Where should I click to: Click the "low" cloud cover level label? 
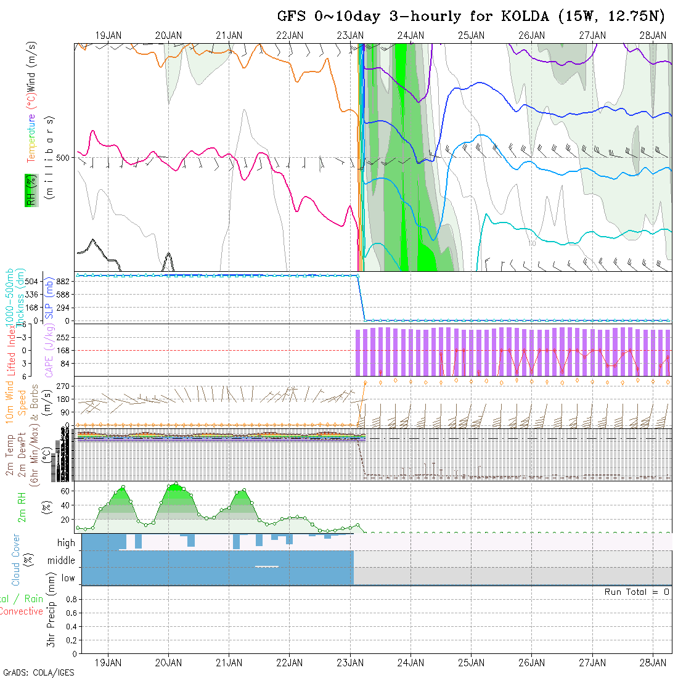click(68, 578)
